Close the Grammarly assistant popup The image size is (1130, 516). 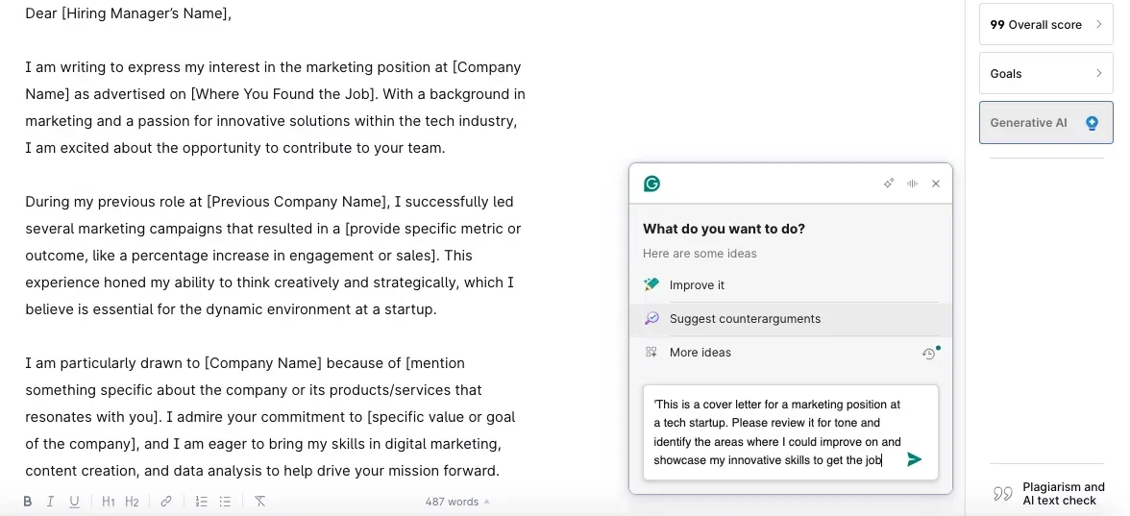point(936,184)
